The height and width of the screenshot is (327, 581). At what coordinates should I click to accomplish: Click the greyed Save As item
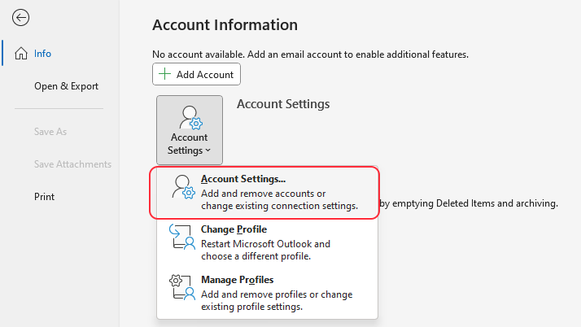[x=50, y=132]
